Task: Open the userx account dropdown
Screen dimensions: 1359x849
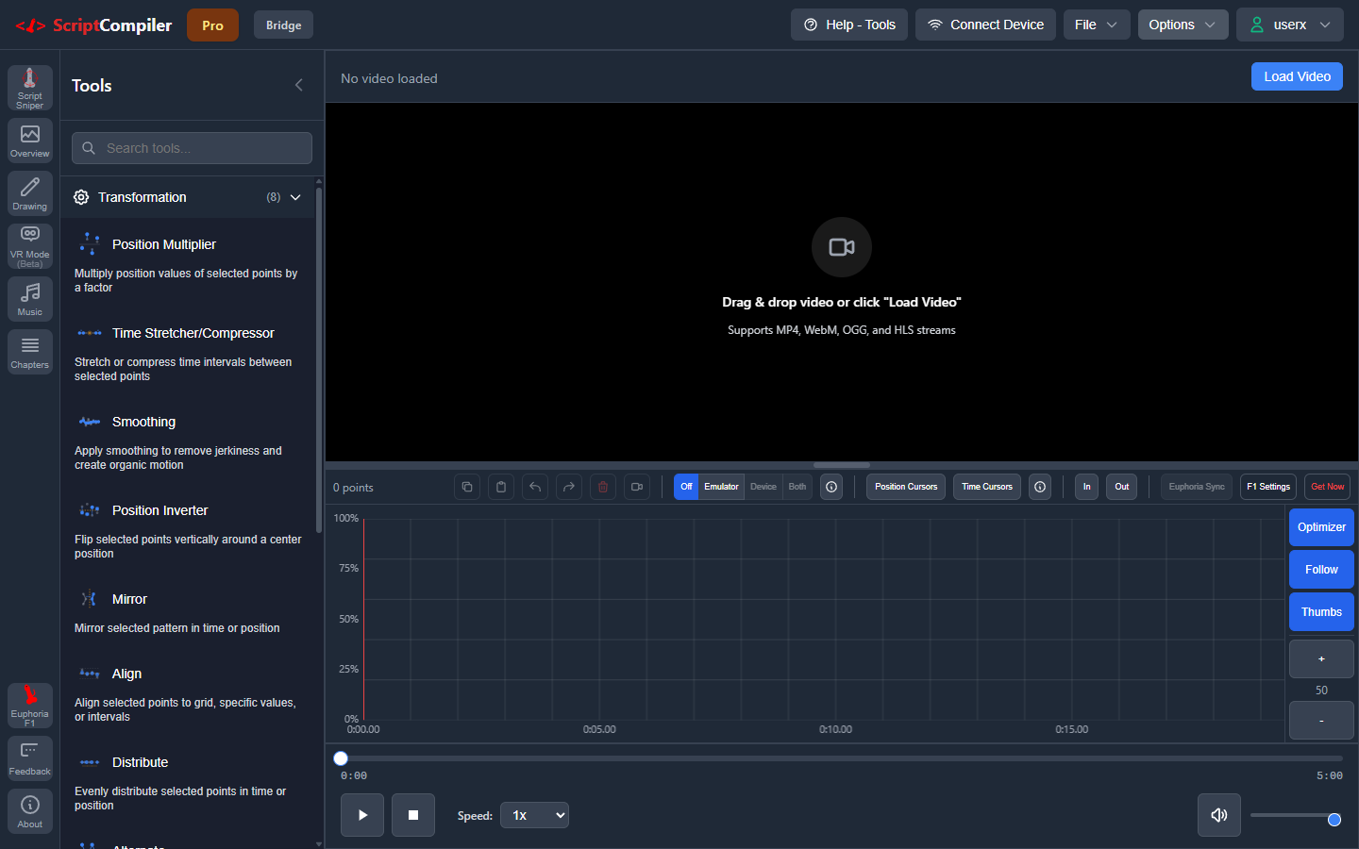Action: coord(1290,25)
